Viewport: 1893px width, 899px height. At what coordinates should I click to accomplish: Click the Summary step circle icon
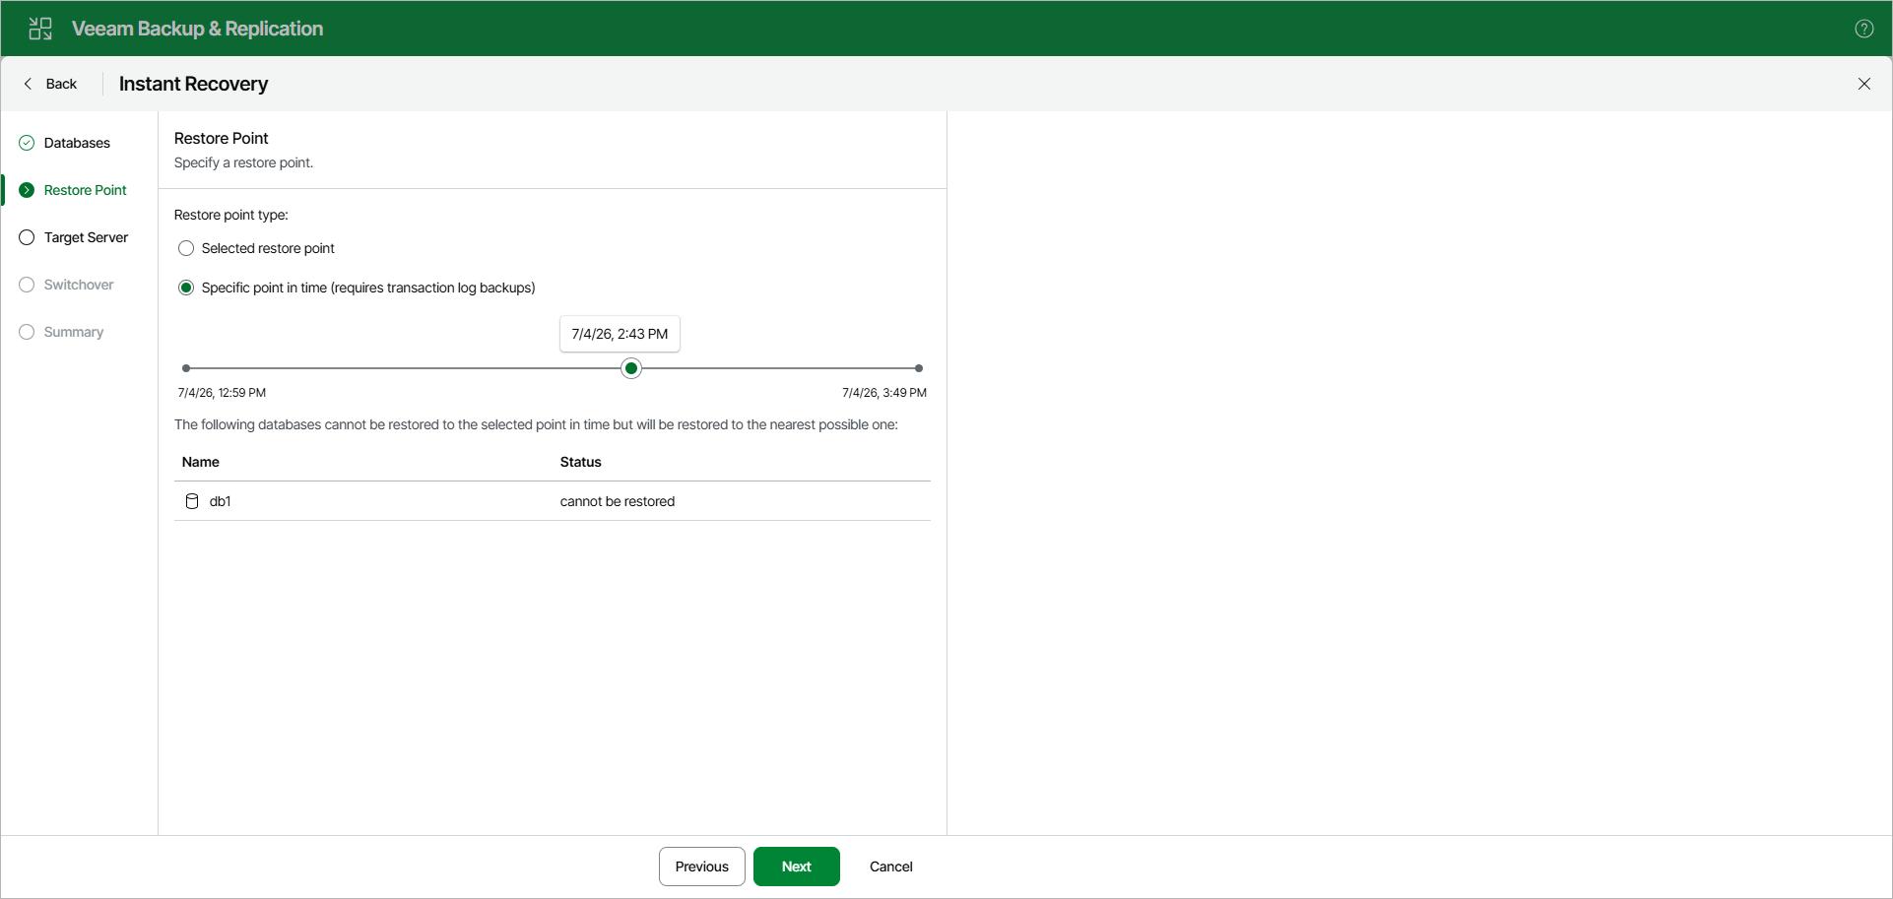click(x=27, y=332)
